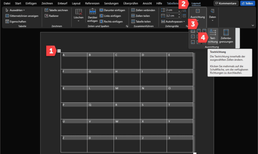Click the table resize handle at bottom-right
The height and width of the screenshot is (154, 258).
(195, 153)
